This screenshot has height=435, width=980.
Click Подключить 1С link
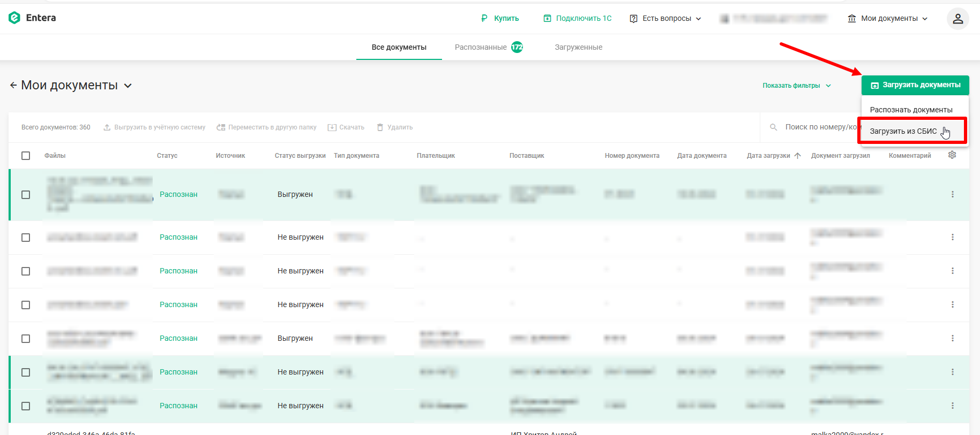(x=578, y=18)
